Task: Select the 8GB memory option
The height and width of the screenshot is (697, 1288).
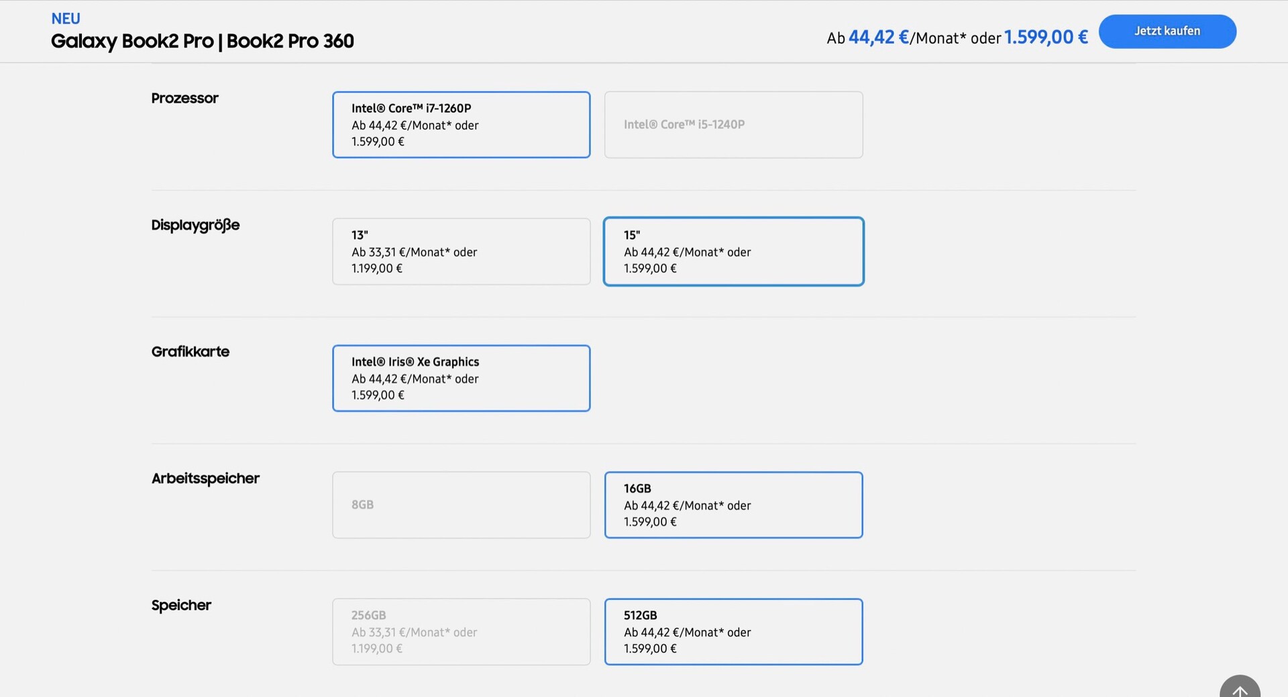Action: click(x=461, y=505)
